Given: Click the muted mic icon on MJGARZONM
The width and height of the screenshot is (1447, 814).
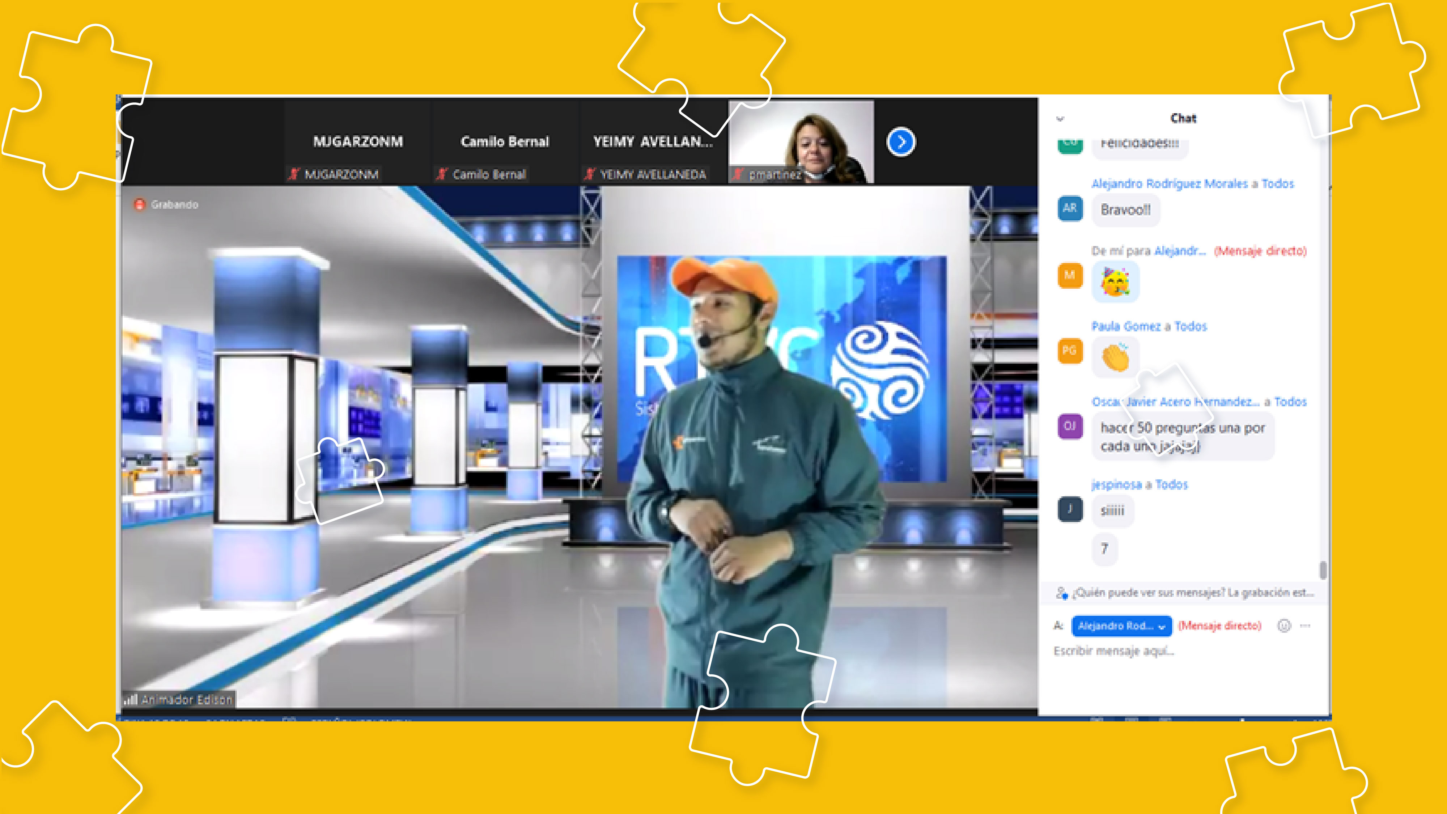Looking at the screenshot, I should (x=294, y=174).
